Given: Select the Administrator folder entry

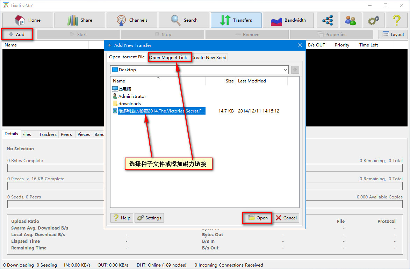Looking at the screenshot, I should (x=129, y=96).
